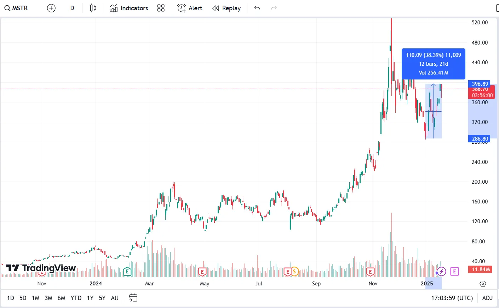Start bar Replay mode
Image resolution: width=499 pixels, height=308 pixels.
pyautogui.click(x=226, y=8)
